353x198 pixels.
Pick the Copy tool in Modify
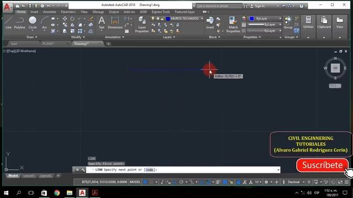coord(65,25)
